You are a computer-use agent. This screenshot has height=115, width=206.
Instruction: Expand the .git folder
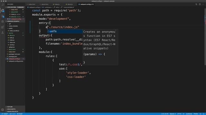[x=10, y=24]
